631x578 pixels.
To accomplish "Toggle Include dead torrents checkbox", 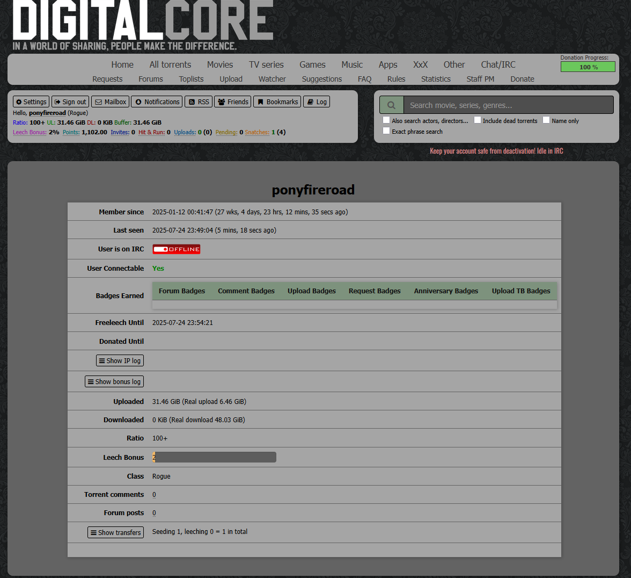I will tap(477, 120).
